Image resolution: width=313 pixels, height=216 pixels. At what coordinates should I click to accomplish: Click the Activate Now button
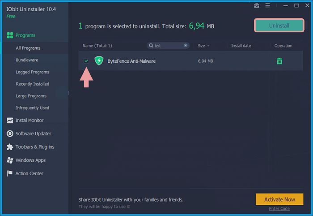279,199
